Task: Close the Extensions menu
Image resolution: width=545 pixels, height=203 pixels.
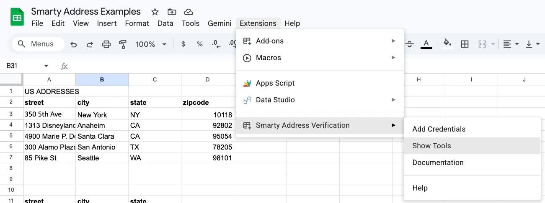Action: coord(258,23)
